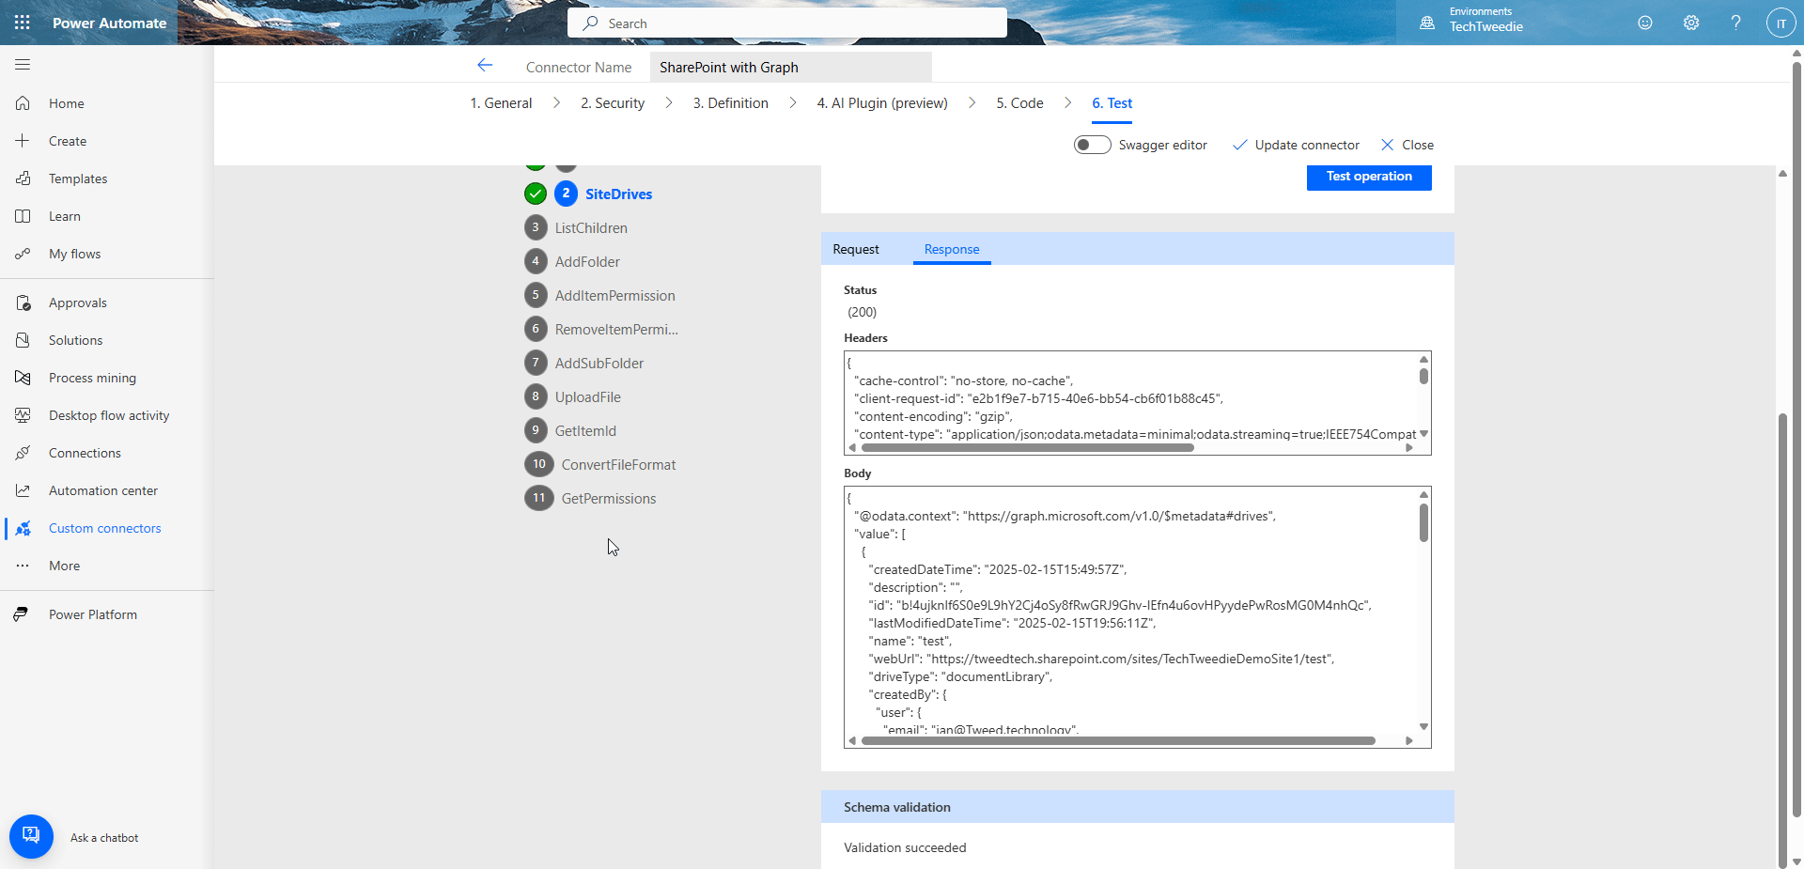
Task: Open the 2. Security wizard step
Action: [x=612, y=103]
